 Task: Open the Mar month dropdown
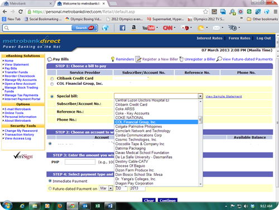pos(106,188)
